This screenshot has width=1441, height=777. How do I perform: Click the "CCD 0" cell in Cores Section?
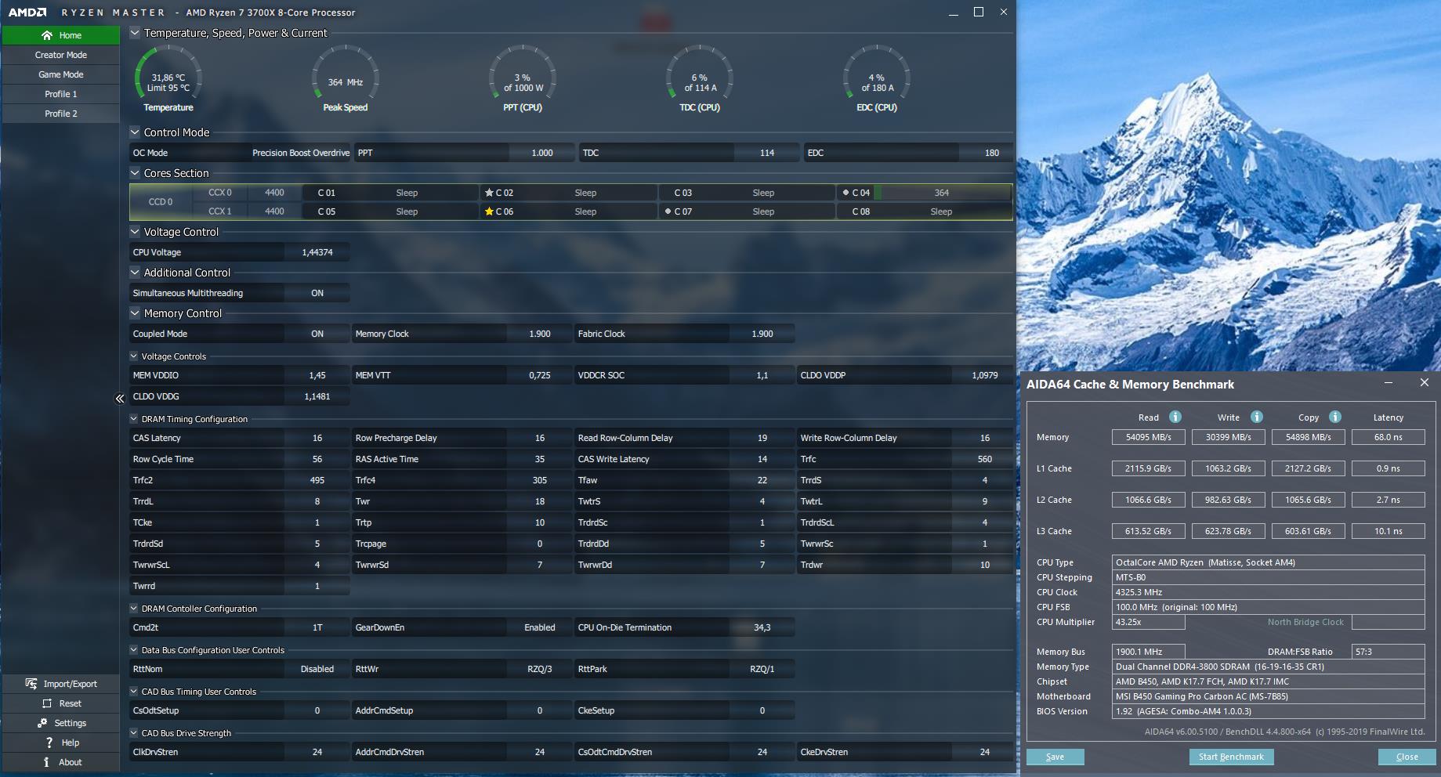(161, 202)
